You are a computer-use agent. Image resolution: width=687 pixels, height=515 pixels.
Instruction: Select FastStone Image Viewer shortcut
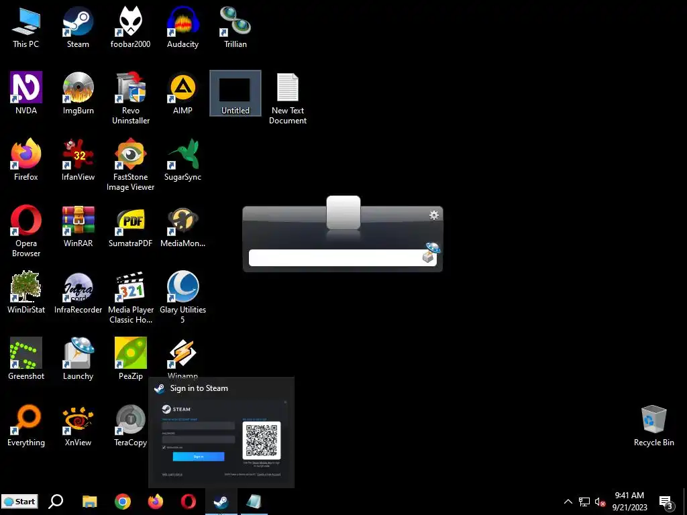coord(131,165)
